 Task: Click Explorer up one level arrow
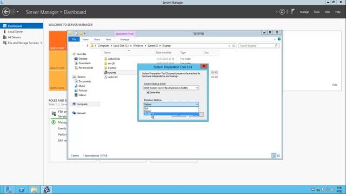point(88,46)
